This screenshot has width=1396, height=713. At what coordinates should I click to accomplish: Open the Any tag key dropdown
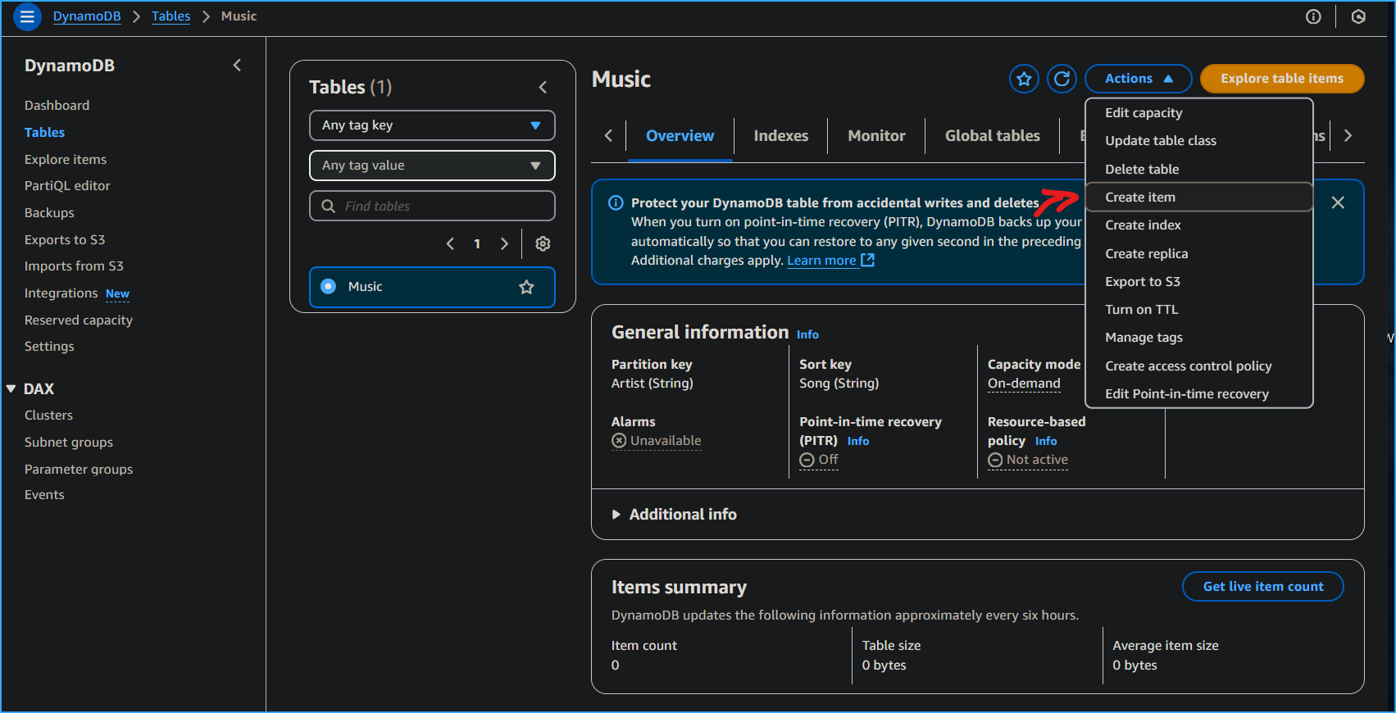pyautogui.click(x=432, y=125)
